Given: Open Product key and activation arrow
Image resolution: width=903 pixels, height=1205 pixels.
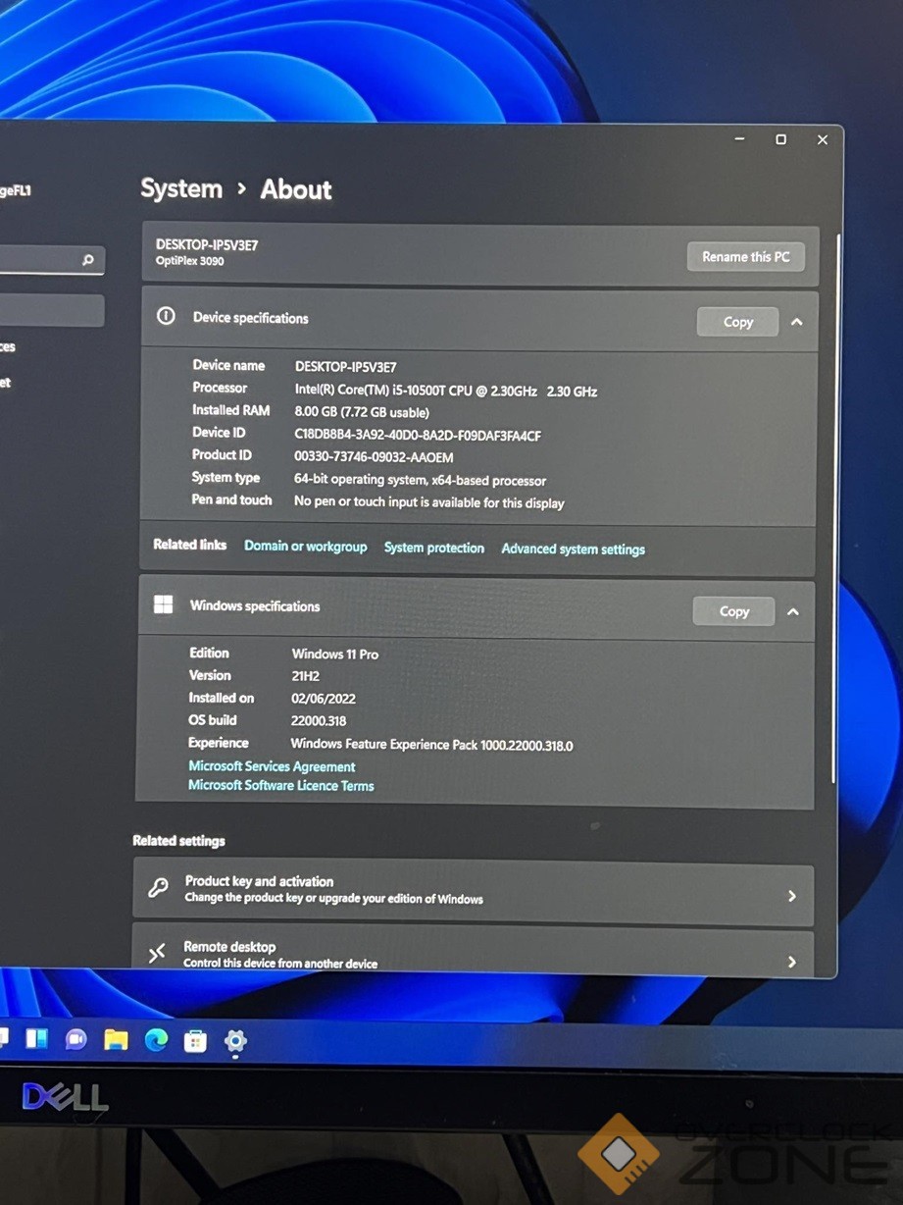Looking at the screenshot, I should 792,896.
